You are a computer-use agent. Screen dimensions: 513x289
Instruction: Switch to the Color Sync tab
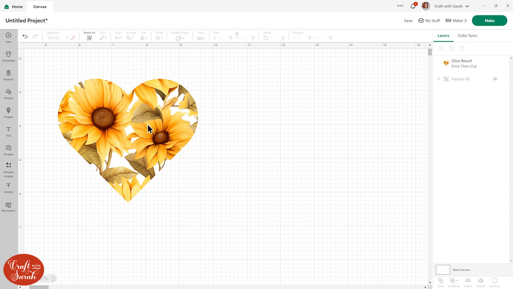pyautogui.click(x=467, y=36)
